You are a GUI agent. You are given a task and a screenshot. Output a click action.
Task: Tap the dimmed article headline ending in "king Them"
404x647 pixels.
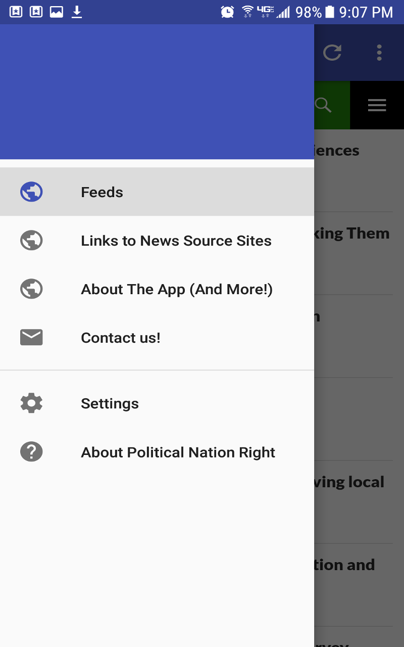(352, 234)
